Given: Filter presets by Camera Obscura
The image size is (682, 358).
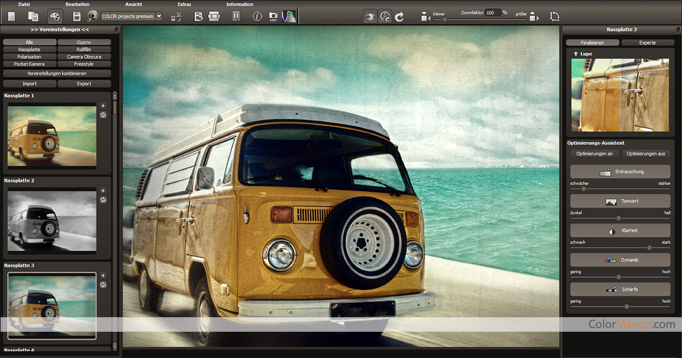Looking at the screenshot, I should (x=84, y=57).
